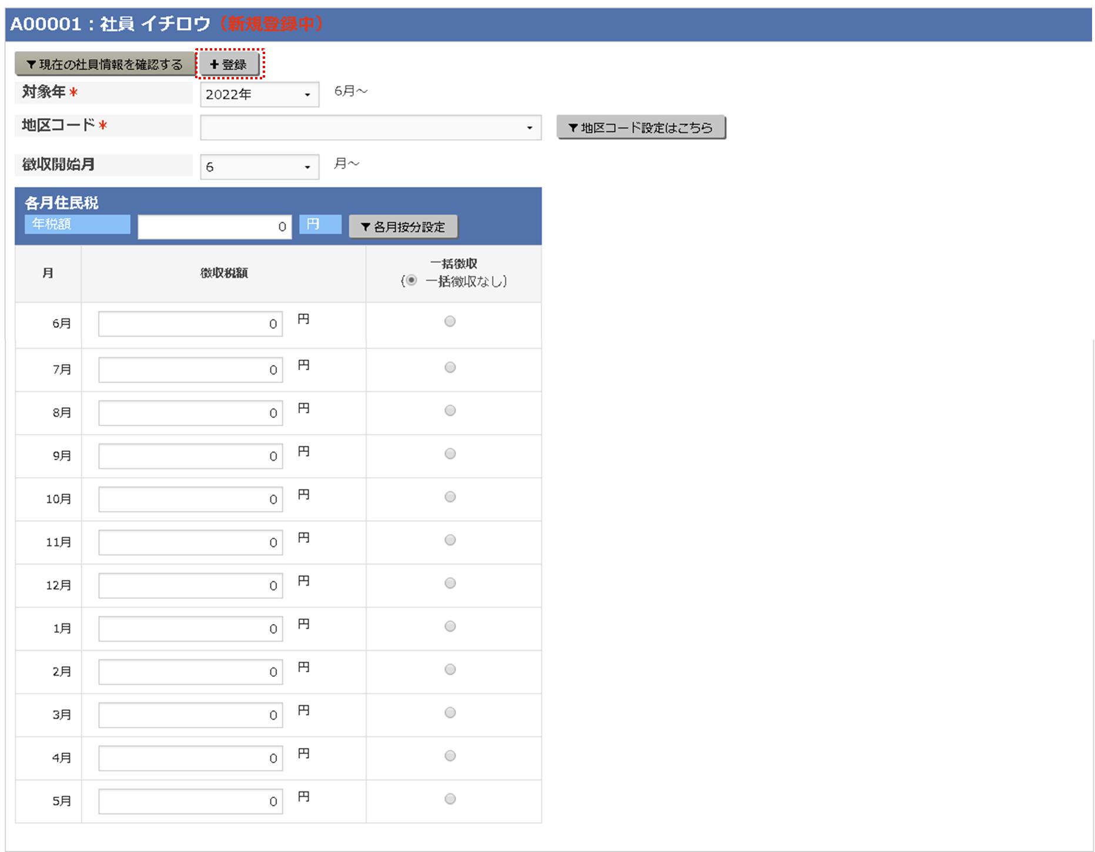This screenshot has width=1095, height=852.
Task: Focus the 11月 徴収税額 input field
Action: click(190, 542)
